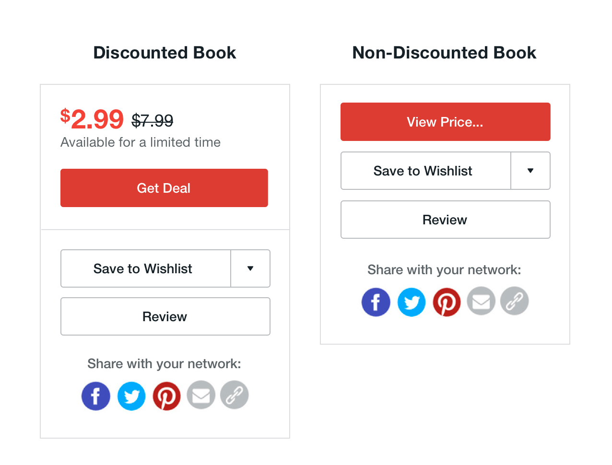The height and width of the screenshot is (465, 612).
Task: Share non-discounted book on Facebook
Action: tap(376, 302)
